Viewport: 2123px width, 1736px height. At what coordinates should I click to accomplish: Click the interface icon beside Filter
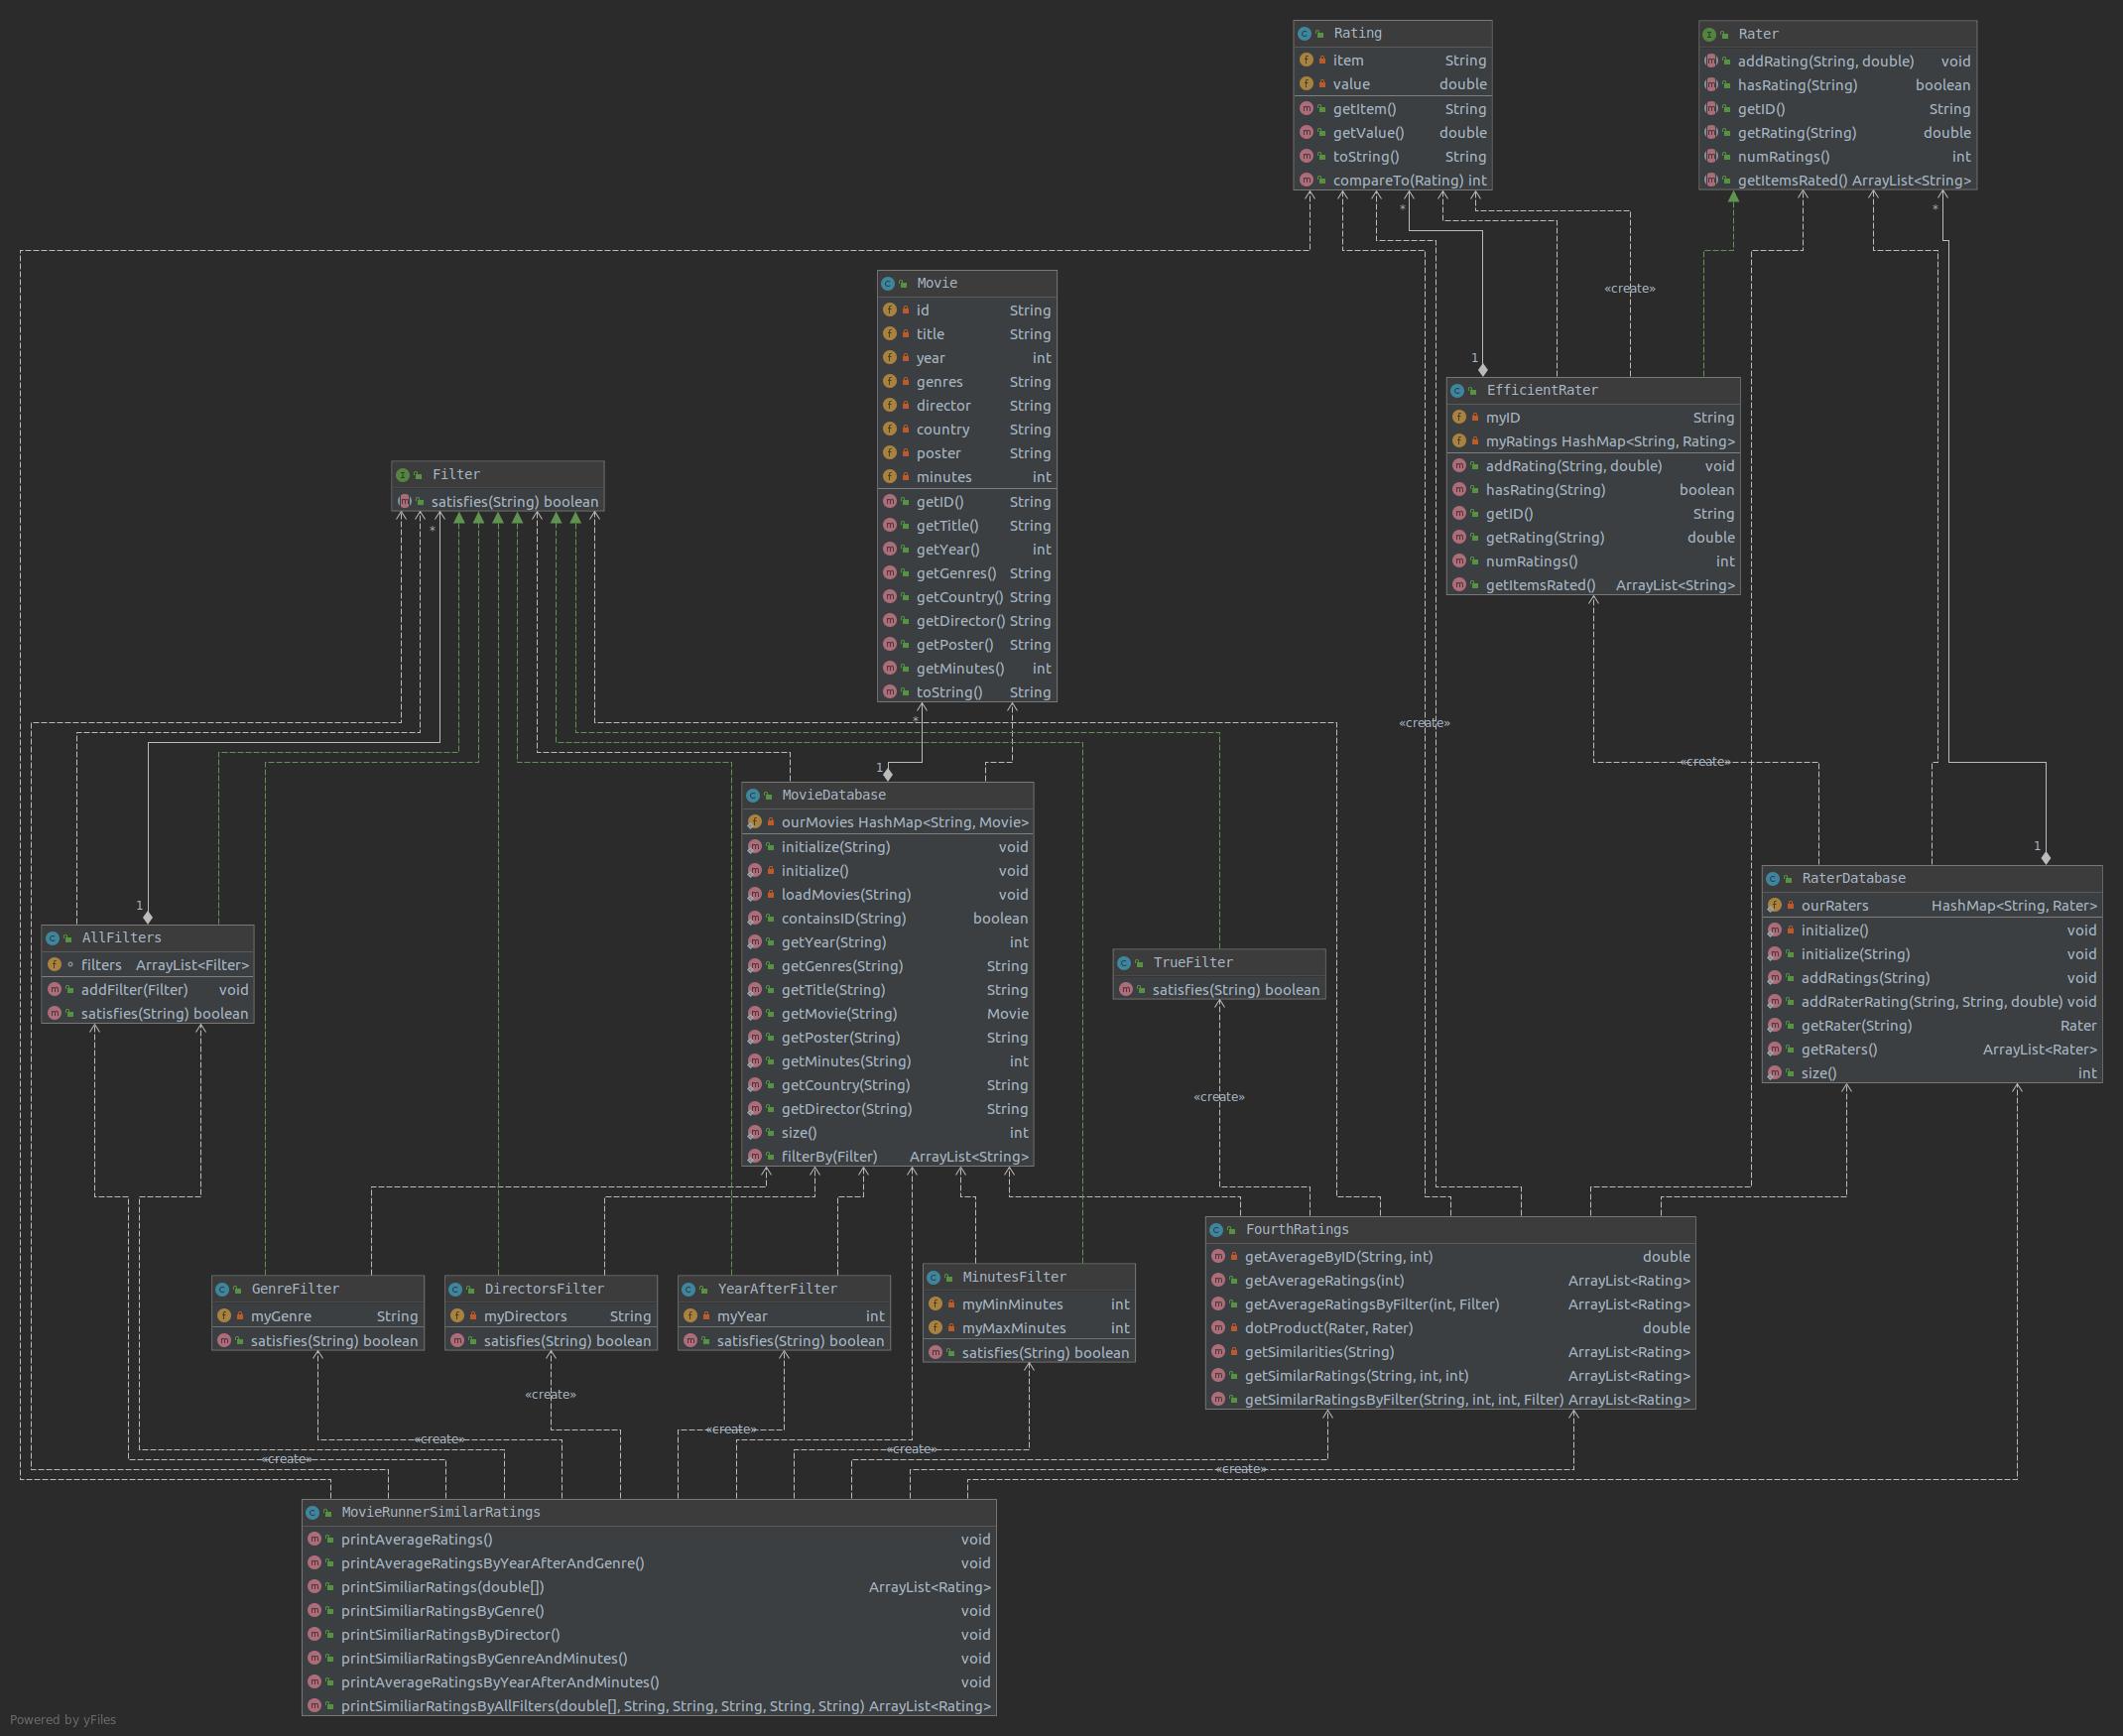pyautogui.click(x=403, y=475)
